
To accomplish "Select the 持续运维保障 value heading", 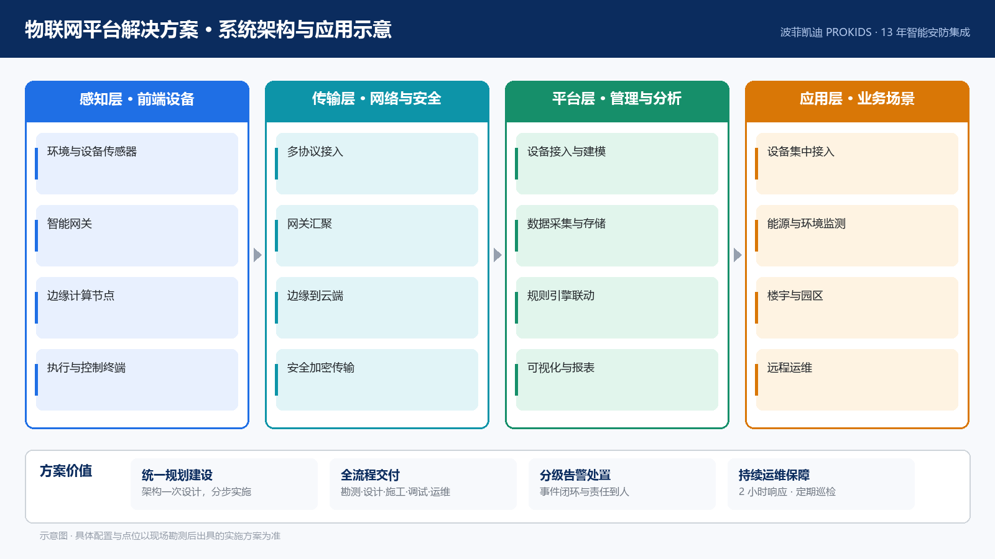I will [x=774, y=475].
